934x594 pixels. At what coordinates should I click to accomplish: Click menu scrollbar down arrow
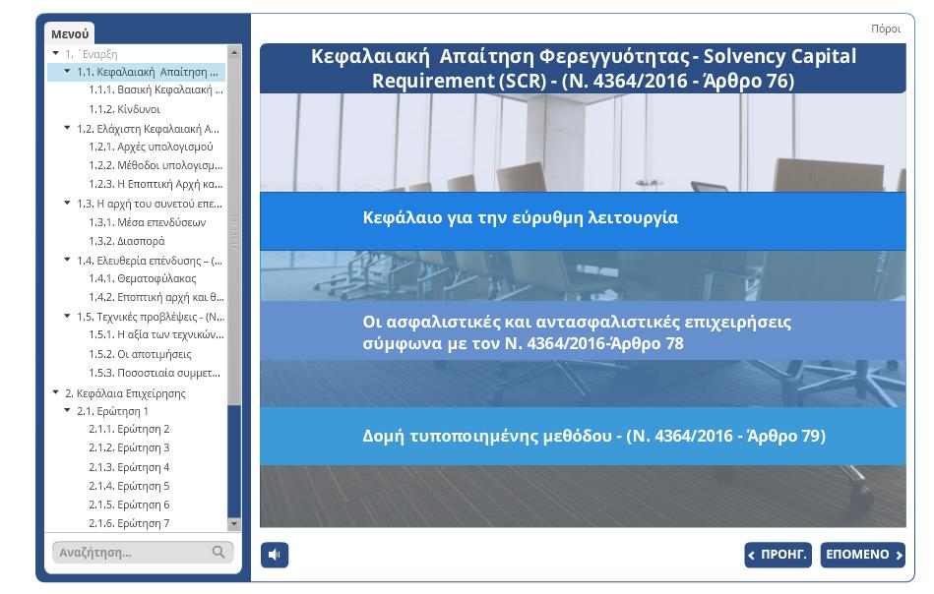[234, 524]
